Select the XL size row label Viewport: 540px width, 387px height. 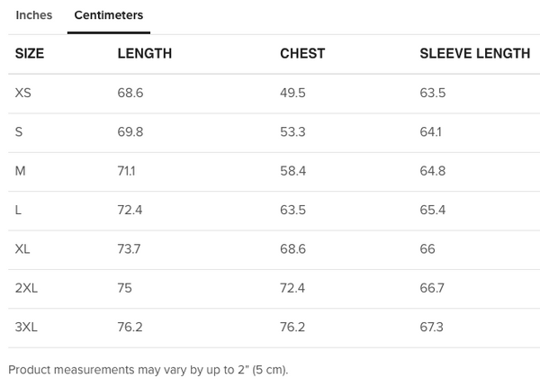pyautogui.click(x=23, y=249)
